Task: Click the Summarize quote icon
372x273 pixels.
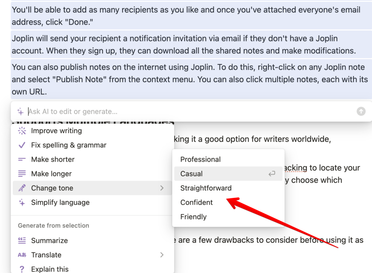Action: tap(22, 241)
